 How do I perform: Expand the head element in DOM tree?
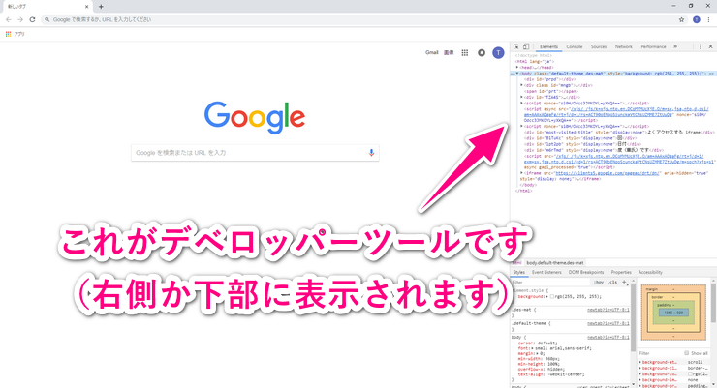tap(517, 67)
